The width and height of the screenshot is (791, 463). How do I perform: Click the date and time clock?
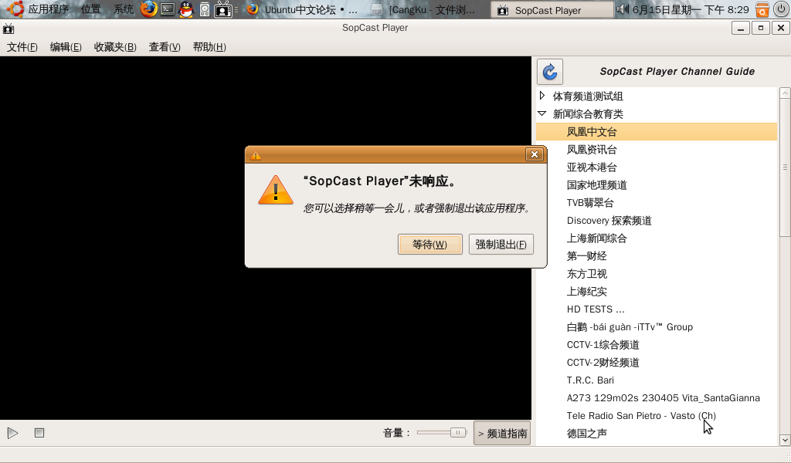(x=691, y=9)
